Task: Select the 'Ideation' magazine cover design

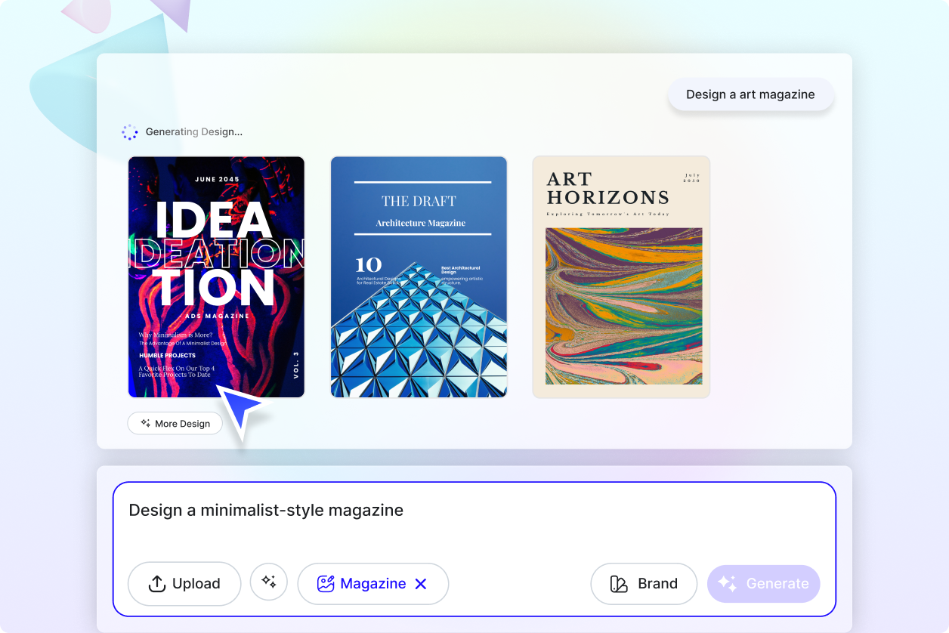Action: (x=216, y=276)
